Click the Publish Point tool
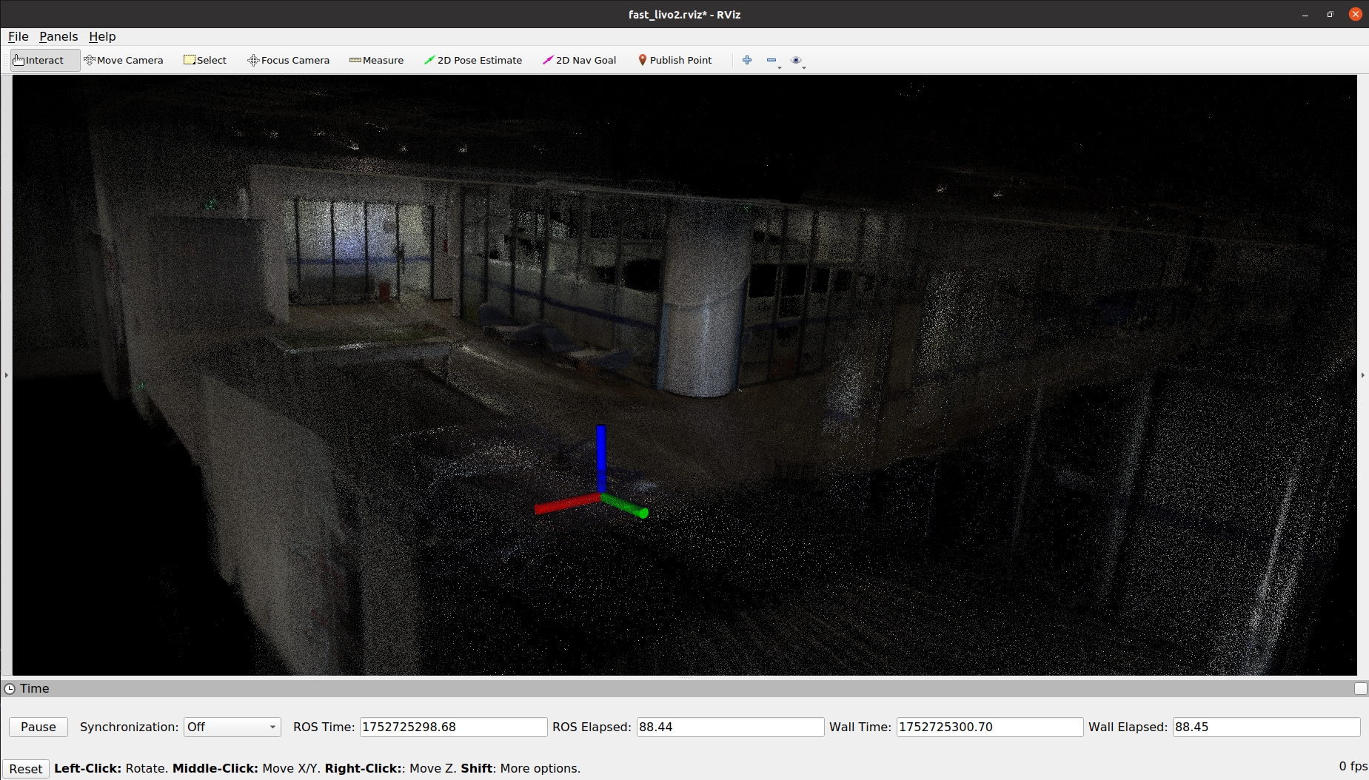 pos(675,61)
